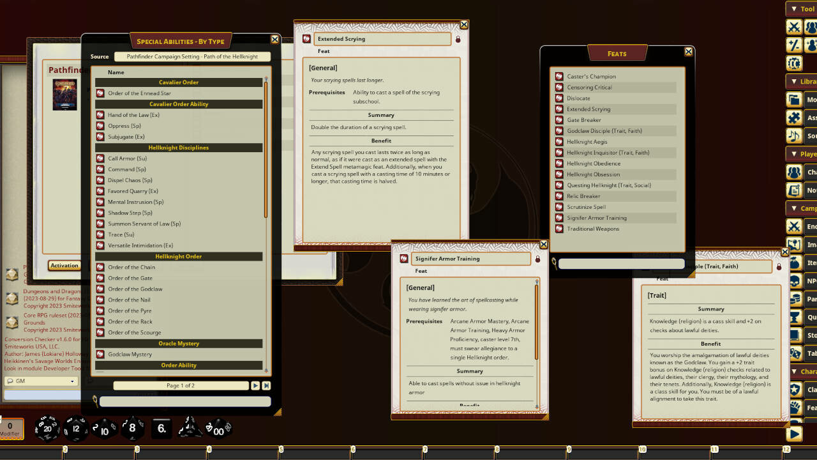This screenshot has width=817, height=460.
Task: Open Modules from the Library section
Action: pyautogui.click(x=793, y=99)
